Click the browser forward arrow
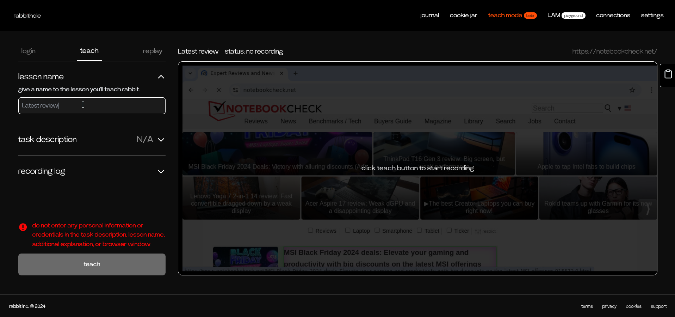Viewport: 675px width, 317px height. point(205,90)
